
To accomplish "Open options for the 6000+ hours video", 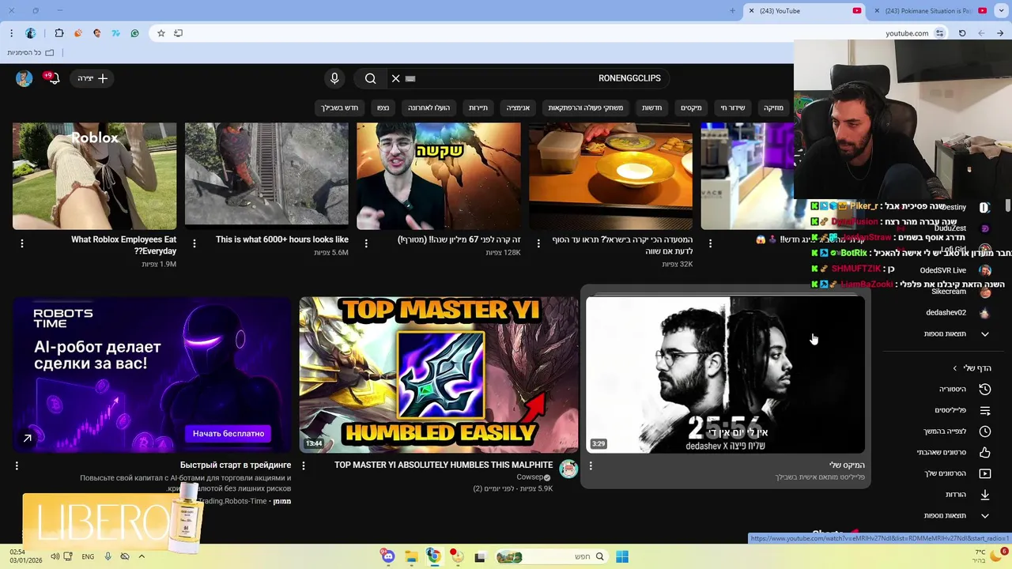I will (x=194, y=243).
